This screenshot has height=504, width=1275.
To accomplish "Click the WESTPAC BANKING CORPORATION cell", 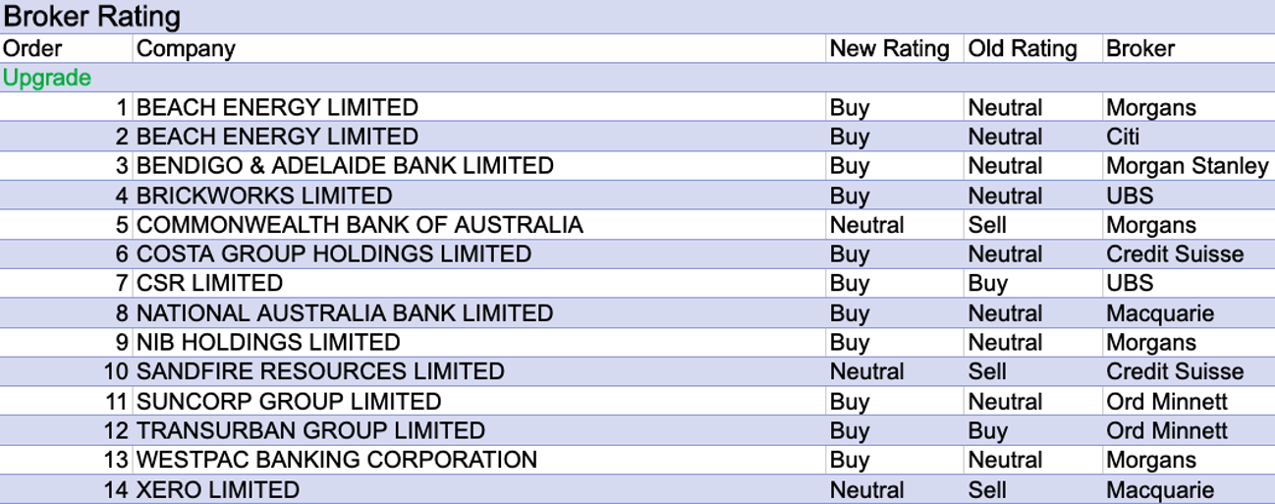I will (337, 461).
